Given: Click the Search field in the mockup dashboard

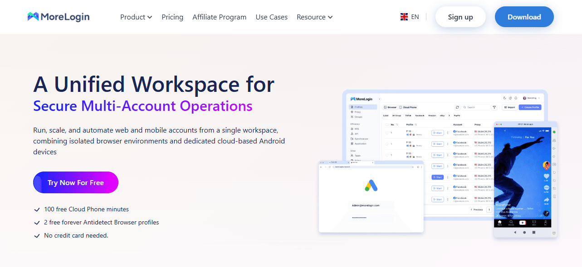Looking at the screenshot, I should click(x=476, y=107).
